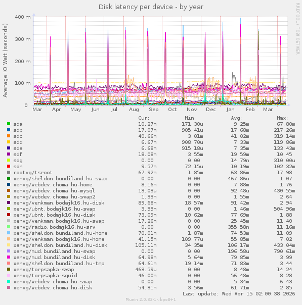Click the 'Max:' column header
This screenshot has height=305, width=302.
pyautogui.click(x=282, y=118)
